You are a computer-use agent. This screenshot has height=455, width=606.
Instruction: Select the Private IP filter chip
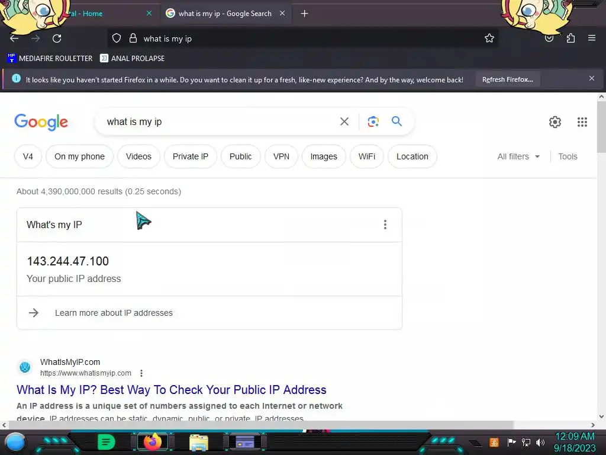[190, 156]
